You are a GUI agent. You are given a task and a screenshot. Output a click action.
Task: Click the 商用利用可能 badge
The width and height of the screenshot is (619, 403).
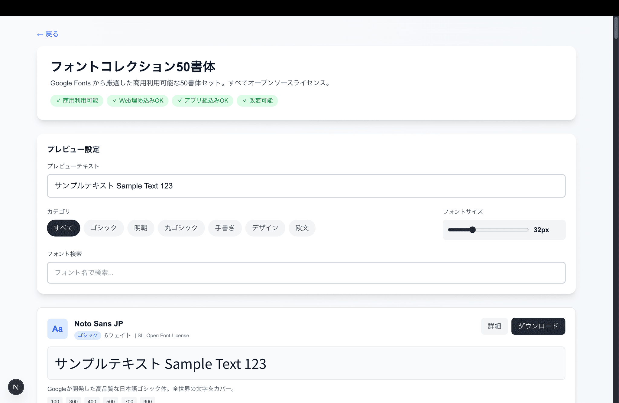coord(77,101)
